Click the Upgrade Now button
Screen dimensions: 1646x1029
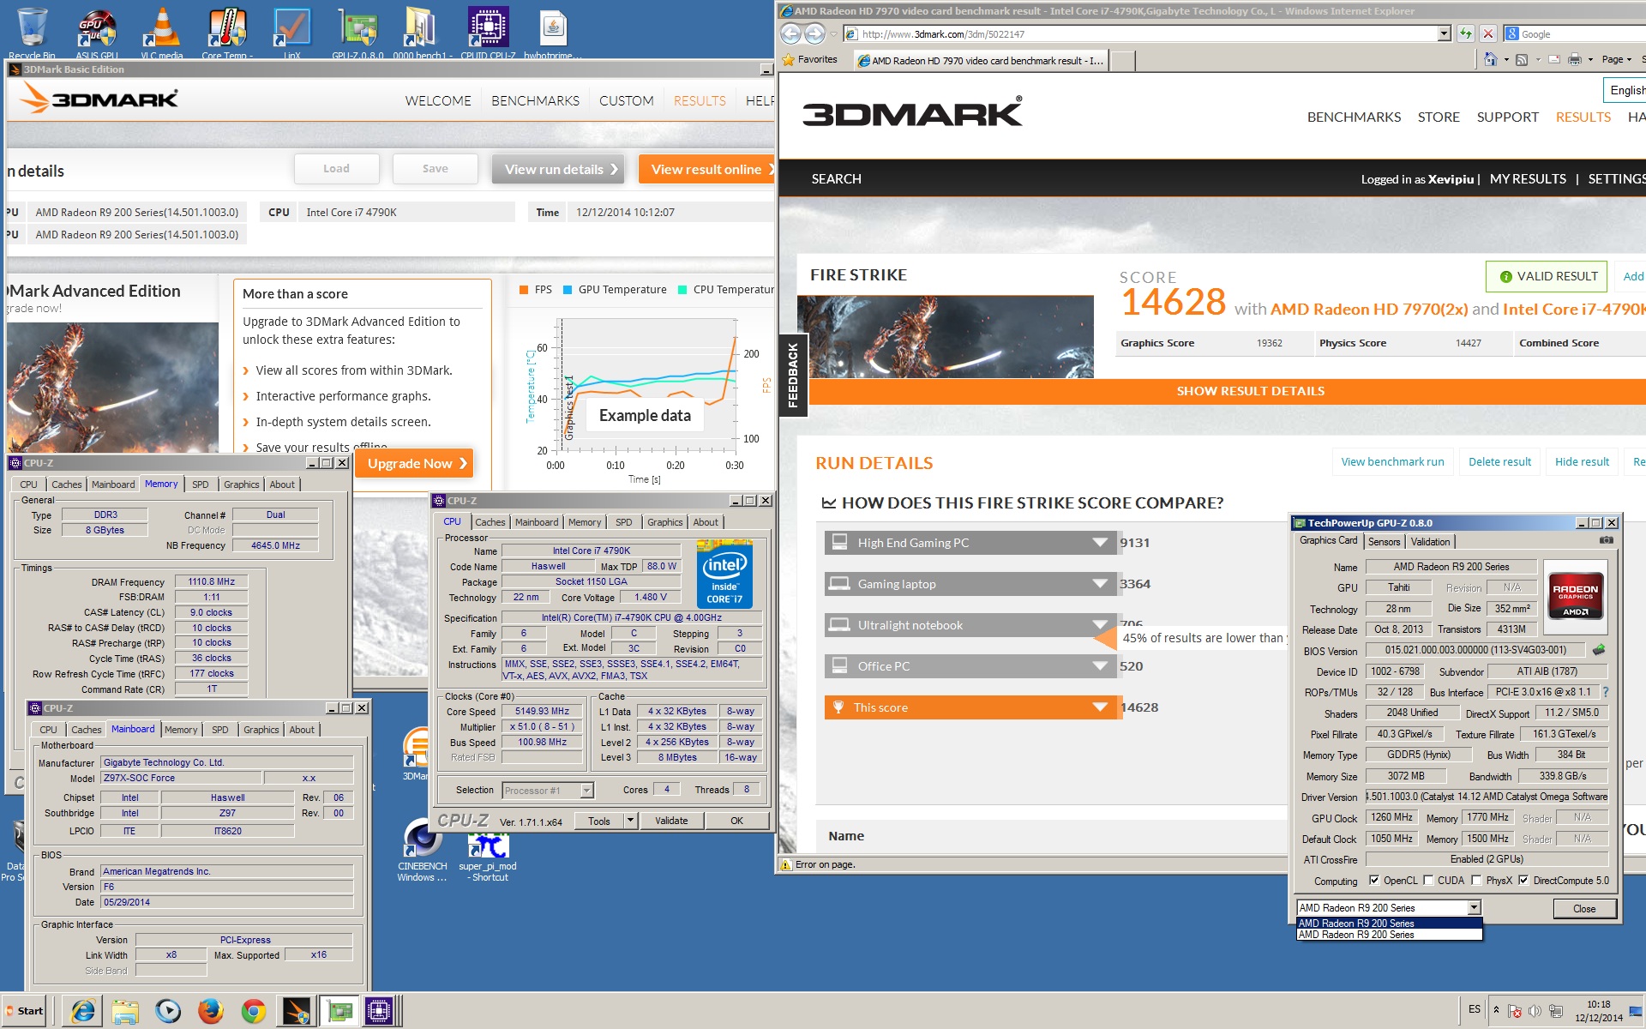414,463
